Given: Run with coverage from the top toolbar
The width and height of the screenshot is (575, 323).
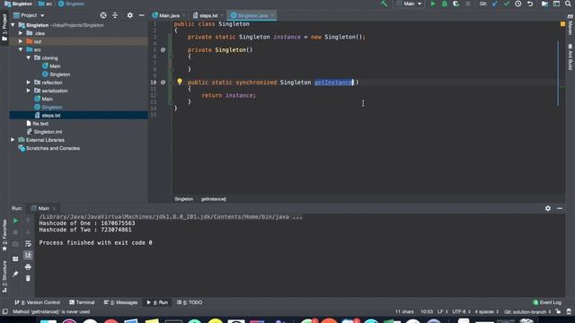Looking at the screenshot, I should pyautogui.click(x=456, y=4).
